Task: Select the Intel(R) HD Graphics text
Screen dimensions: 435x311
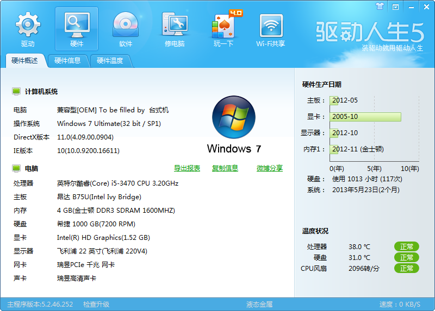Action: tap(103, 238)
